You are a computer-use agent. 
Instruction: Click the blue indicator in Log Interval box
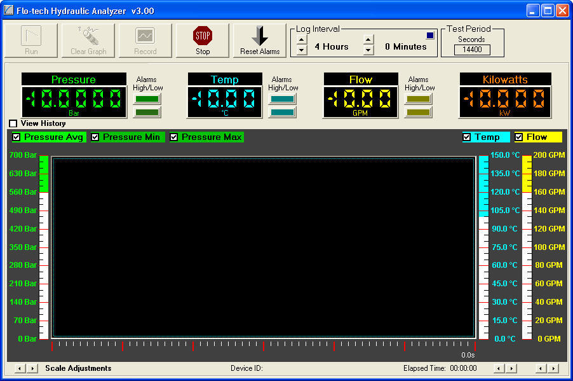pos(430,34)
